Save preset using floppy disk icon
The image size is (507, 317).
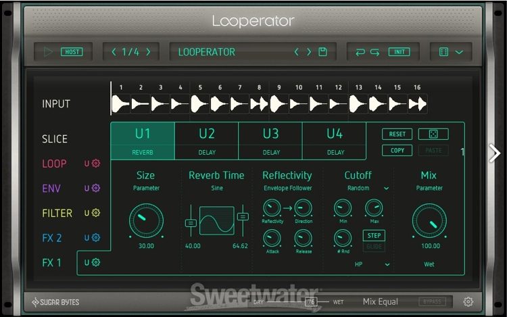322,51
